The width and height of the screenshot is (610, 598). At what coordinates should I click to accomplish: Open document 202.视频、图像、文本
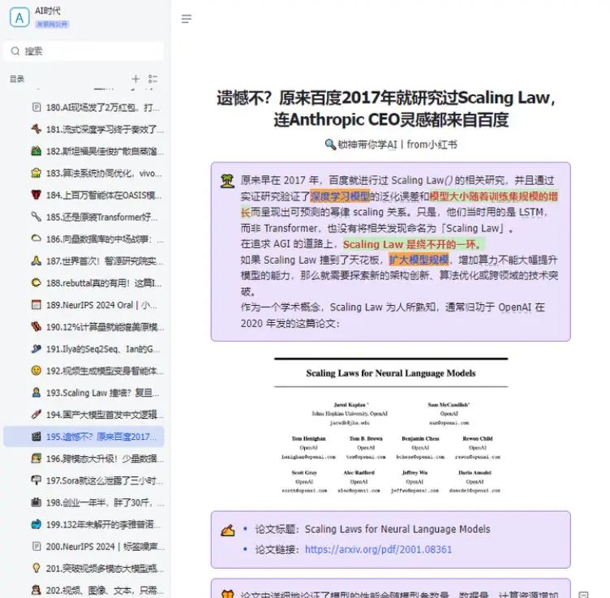click(x=84, y=590)
